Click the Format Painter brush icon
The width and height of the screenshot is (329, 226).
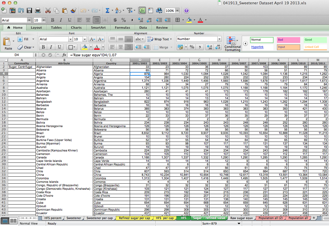73,10
